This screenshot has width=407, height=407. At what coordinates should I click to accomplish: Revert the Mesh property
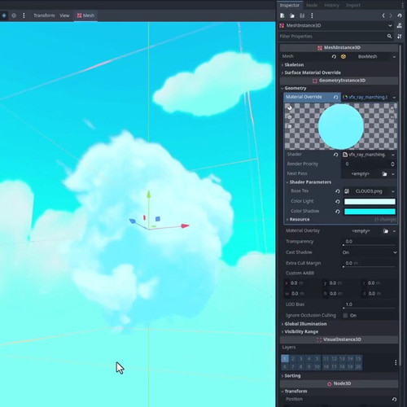pyautogui.click(x=334, y=56)
